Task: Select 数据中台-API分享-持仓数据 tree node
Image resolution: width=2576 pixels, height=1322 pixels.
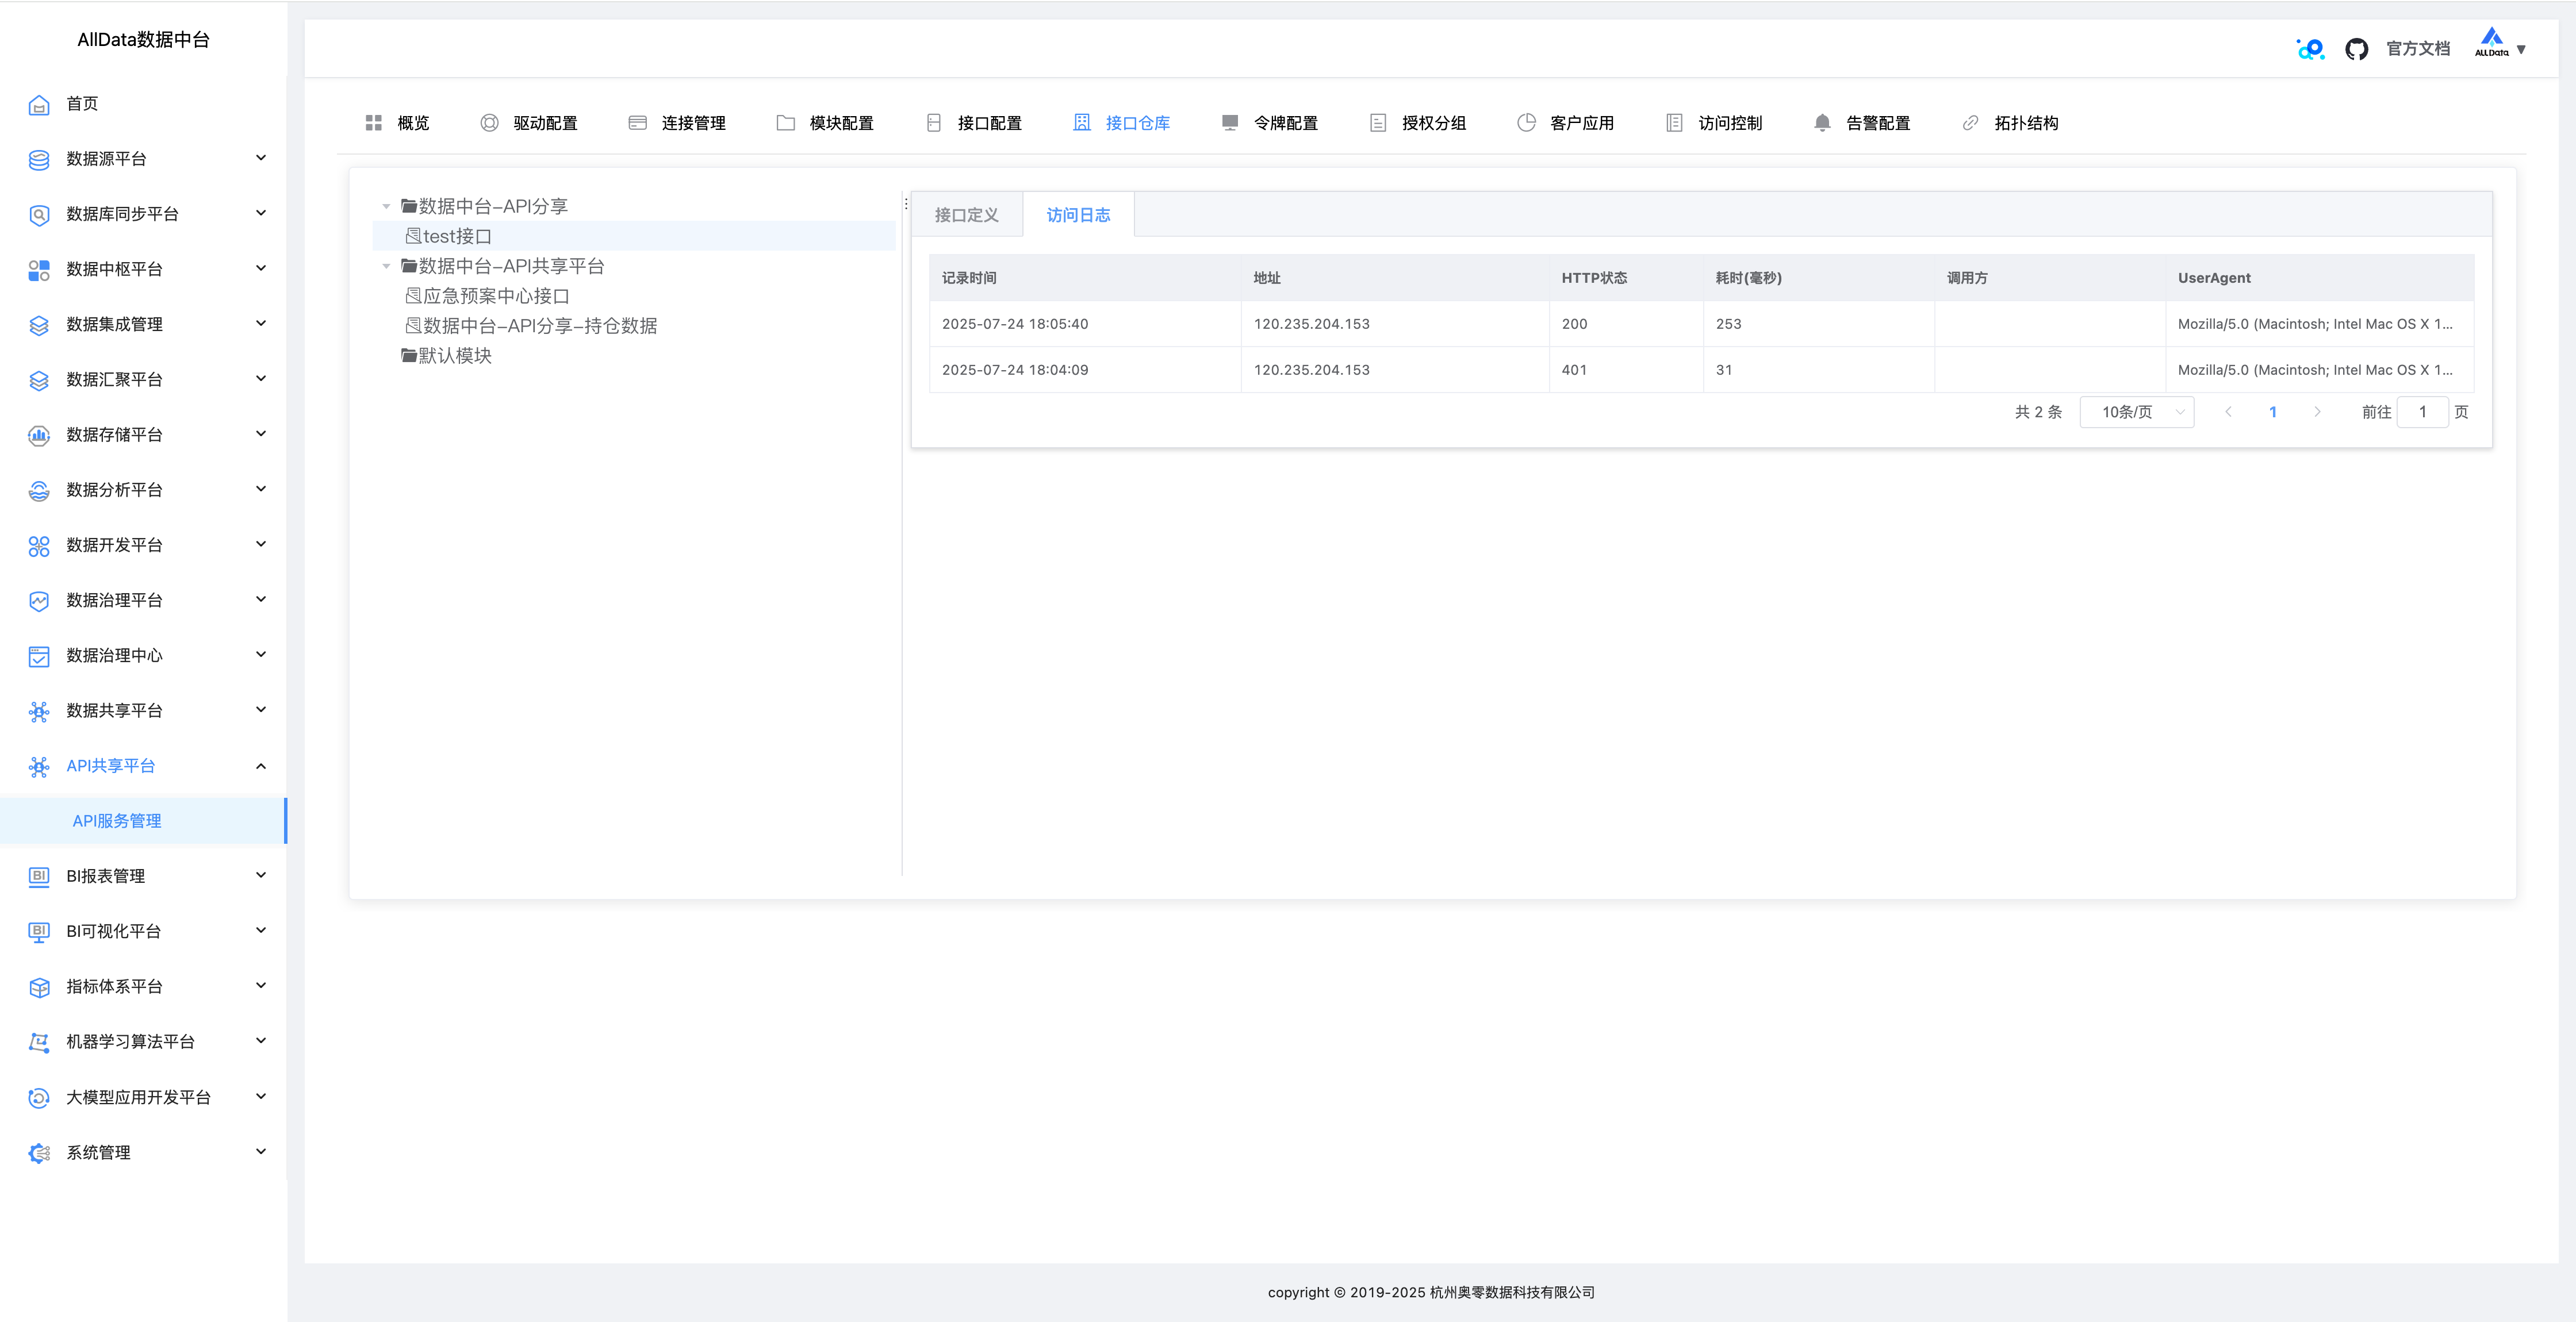Action: tap(531, 326)
